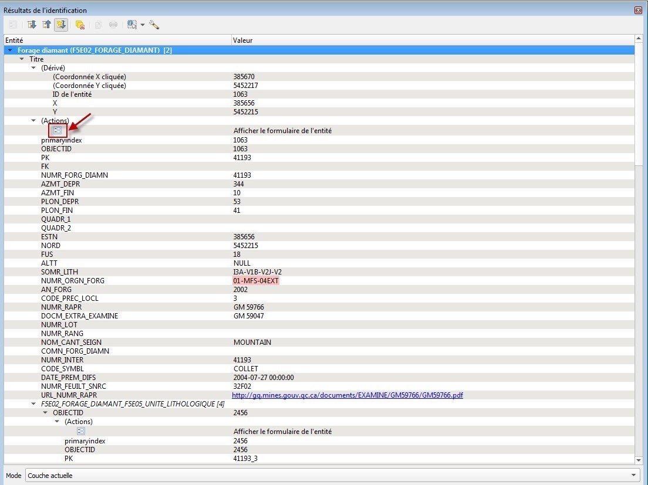Select the URL_NUMR_RAPR row label
Image resolution: width=648 pixels, height=485 pixels.
pos(69,395)
